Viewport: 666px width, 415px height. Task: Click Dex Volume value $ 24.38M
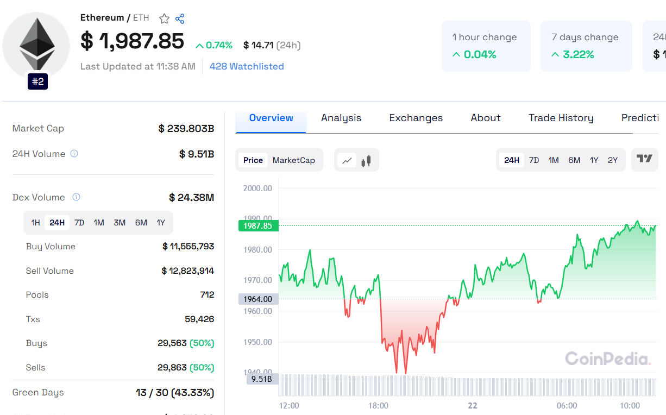tap(192, 198)
